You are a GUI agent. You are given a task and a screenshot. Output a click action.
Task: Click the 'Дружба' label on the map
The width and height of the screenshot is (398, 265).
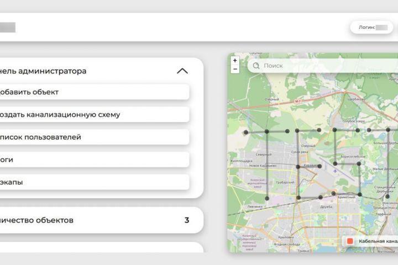(326, 206)
